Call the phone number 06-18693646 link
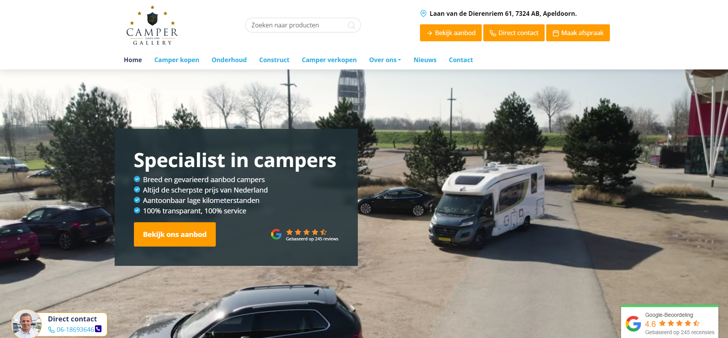728x338 pixels. point(75,330)
